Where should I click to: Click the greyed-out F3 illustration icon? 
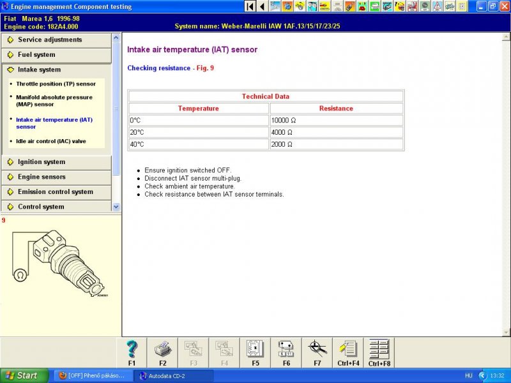pos(194,353)
